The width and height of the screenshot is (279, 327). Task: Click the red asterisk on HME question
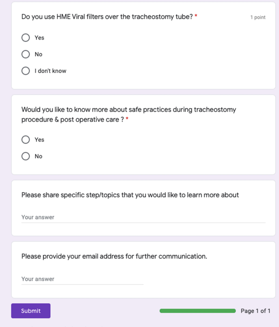click(x=196, y=16)
